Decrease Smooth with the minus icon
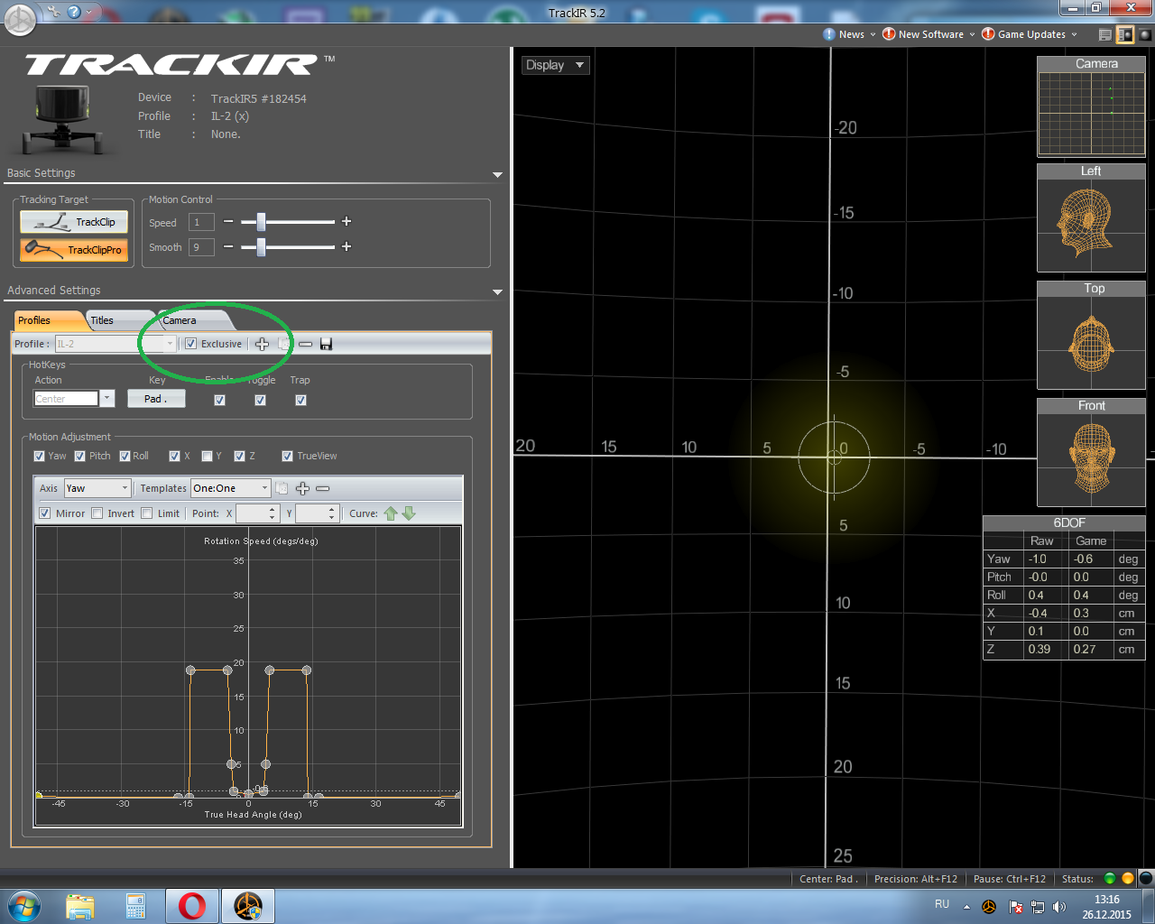This screenshot has width=1155, height=924. coord(228,246)
